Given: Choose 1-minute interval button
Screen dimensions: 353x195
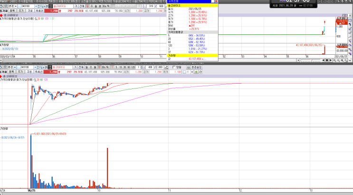Looking at the screenshot, I should [112, 67].
